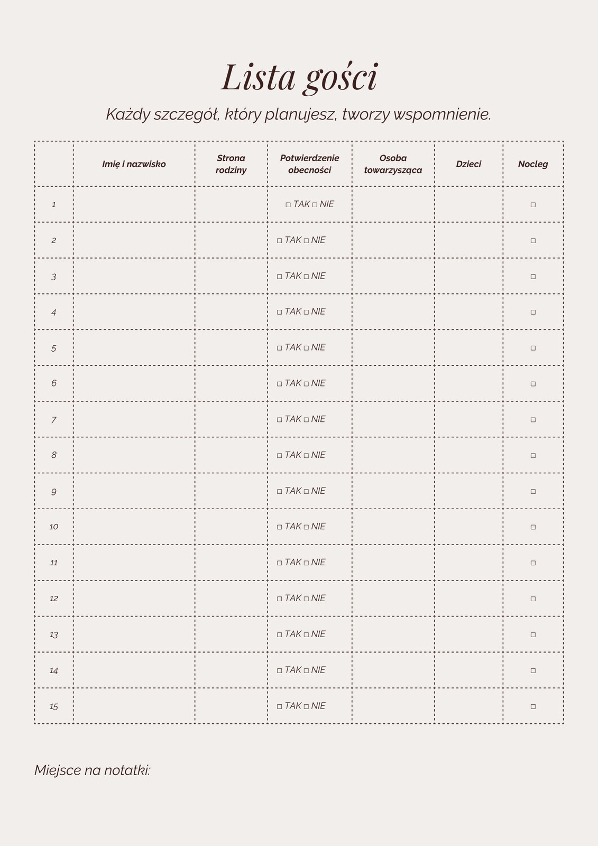The width and height of the screenshot is (598, 846).
Task: Check the Nocleg box for row 1
Action: click(533, 205)
